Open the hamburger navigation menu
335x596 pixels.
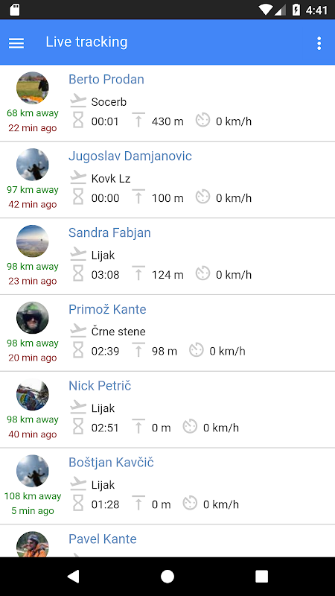(16, 43)
